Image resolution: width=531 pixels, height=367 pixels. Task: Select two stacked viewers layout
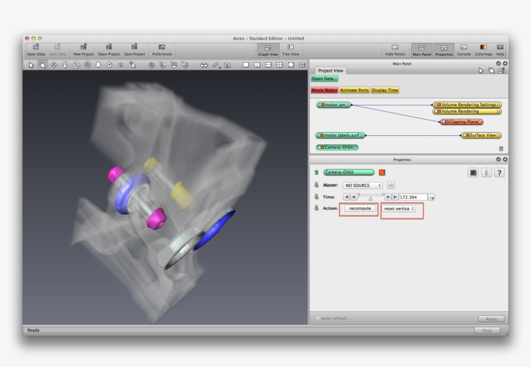click(268, 65)
